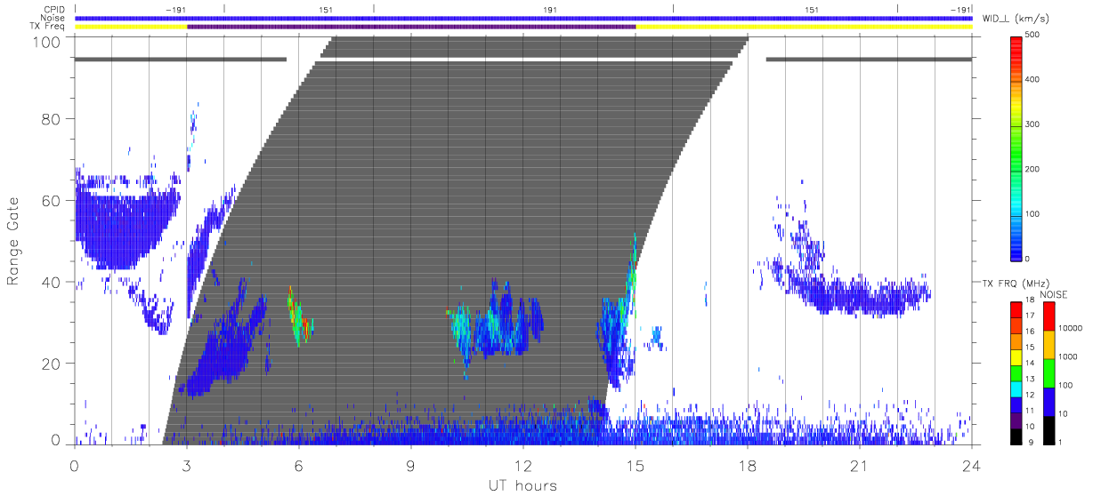
Task: Click the 1000 value in NOISE legend
Action: (x=1067, y=357)
